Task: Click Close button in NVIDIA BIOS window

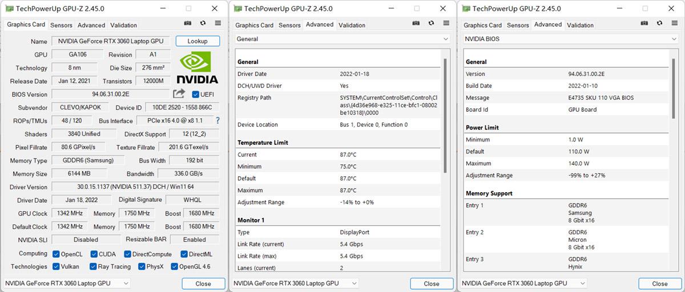Action: (x=660, y=283)
